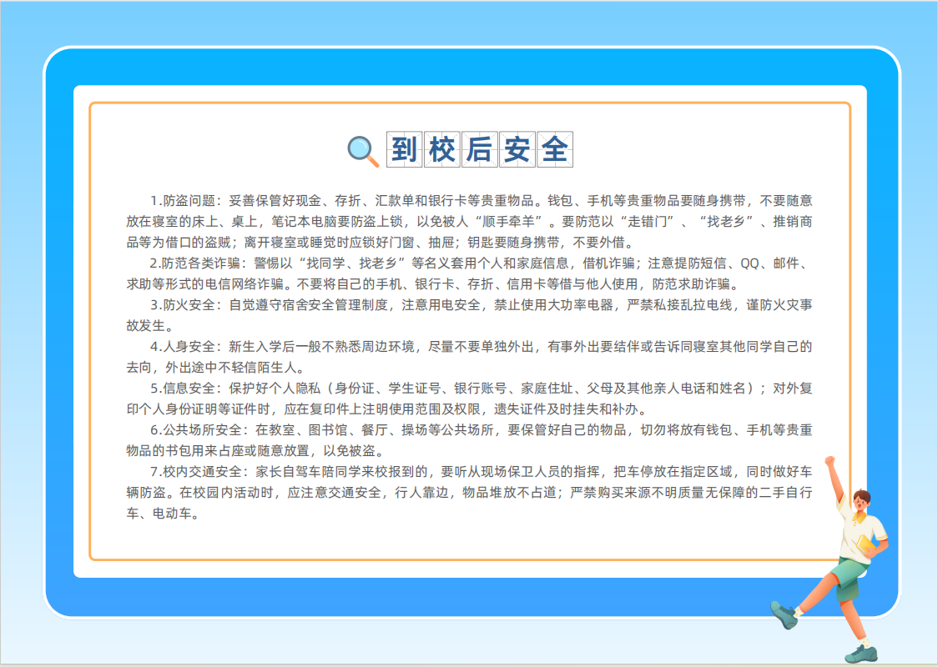
Task: Select the title character box '后'
Action: pyautogui.click(x=480, y=149)
